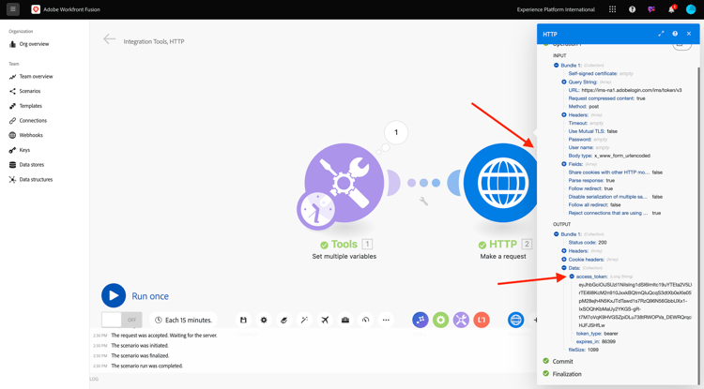704x389 pixels.
Task: Collapse the access_token long string
Action: click(572, 277)
